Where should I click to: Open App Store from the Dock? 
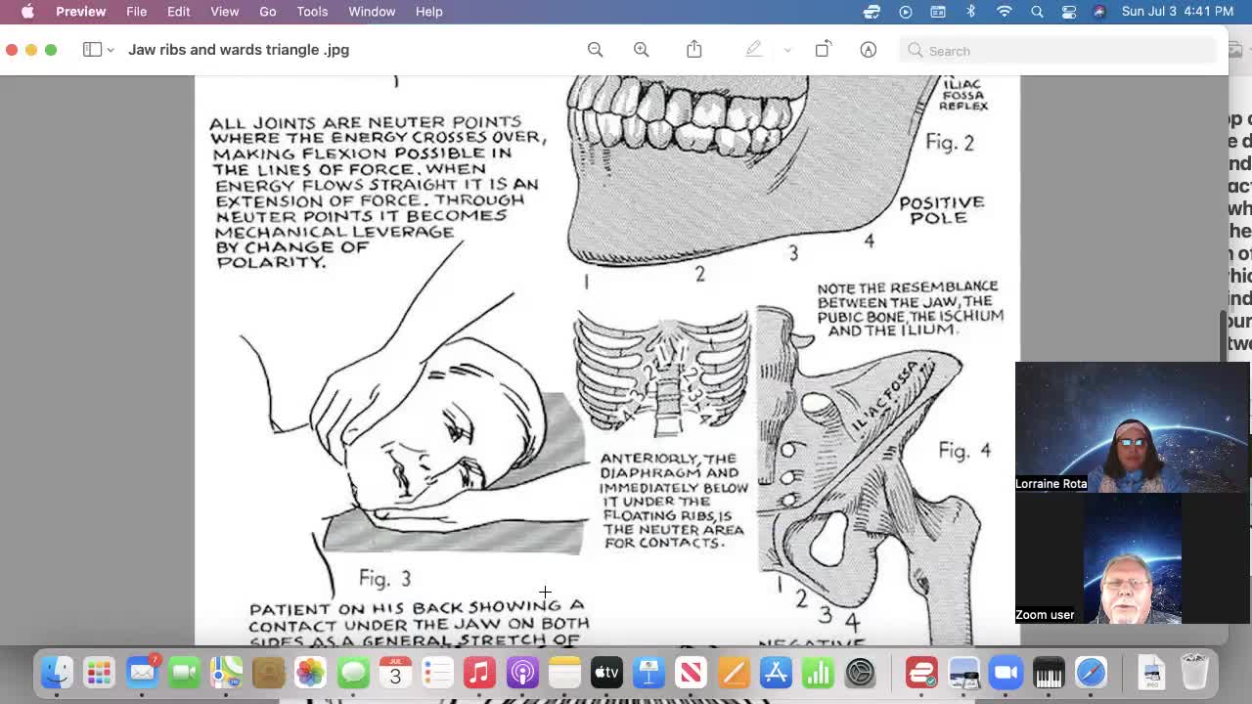click(x=776, y=672)
